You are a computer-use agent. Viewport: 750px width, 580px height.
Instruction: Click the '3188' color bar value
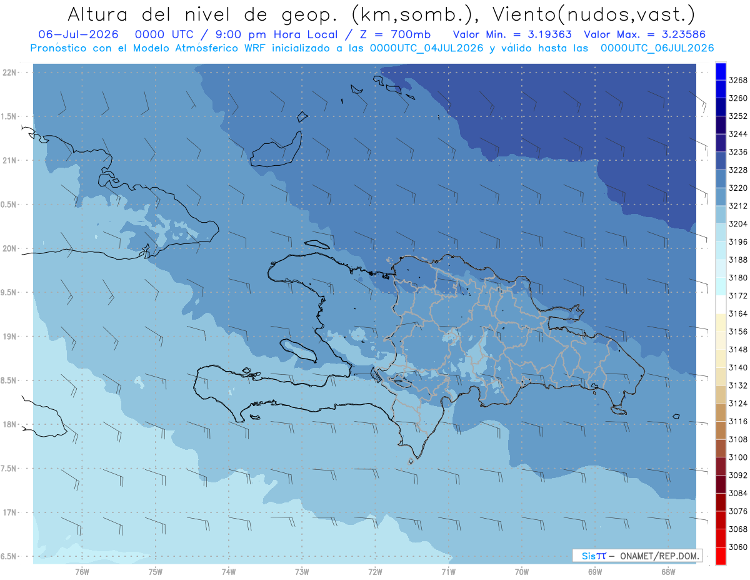[737, 260]
